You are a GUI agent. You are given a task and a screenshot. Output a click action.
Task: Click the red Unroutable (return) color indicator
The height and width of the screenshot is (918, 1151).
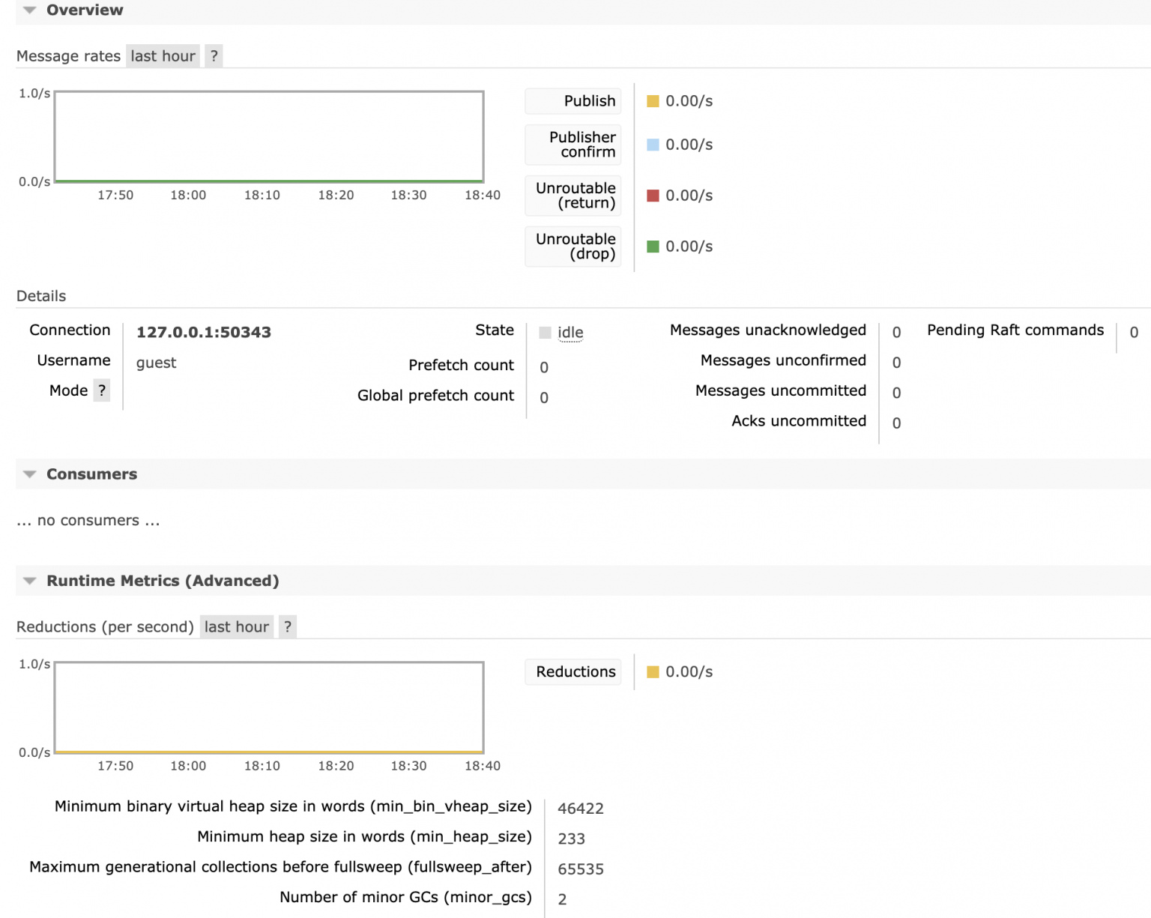click(x=653, y=195)
